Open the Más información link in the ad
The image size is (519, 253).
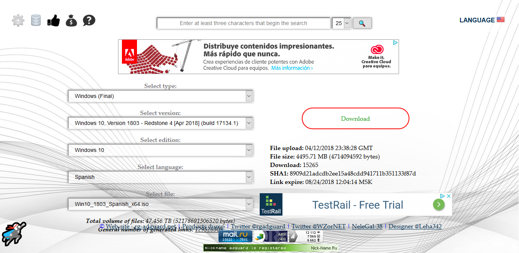click(x=292, y=68)
